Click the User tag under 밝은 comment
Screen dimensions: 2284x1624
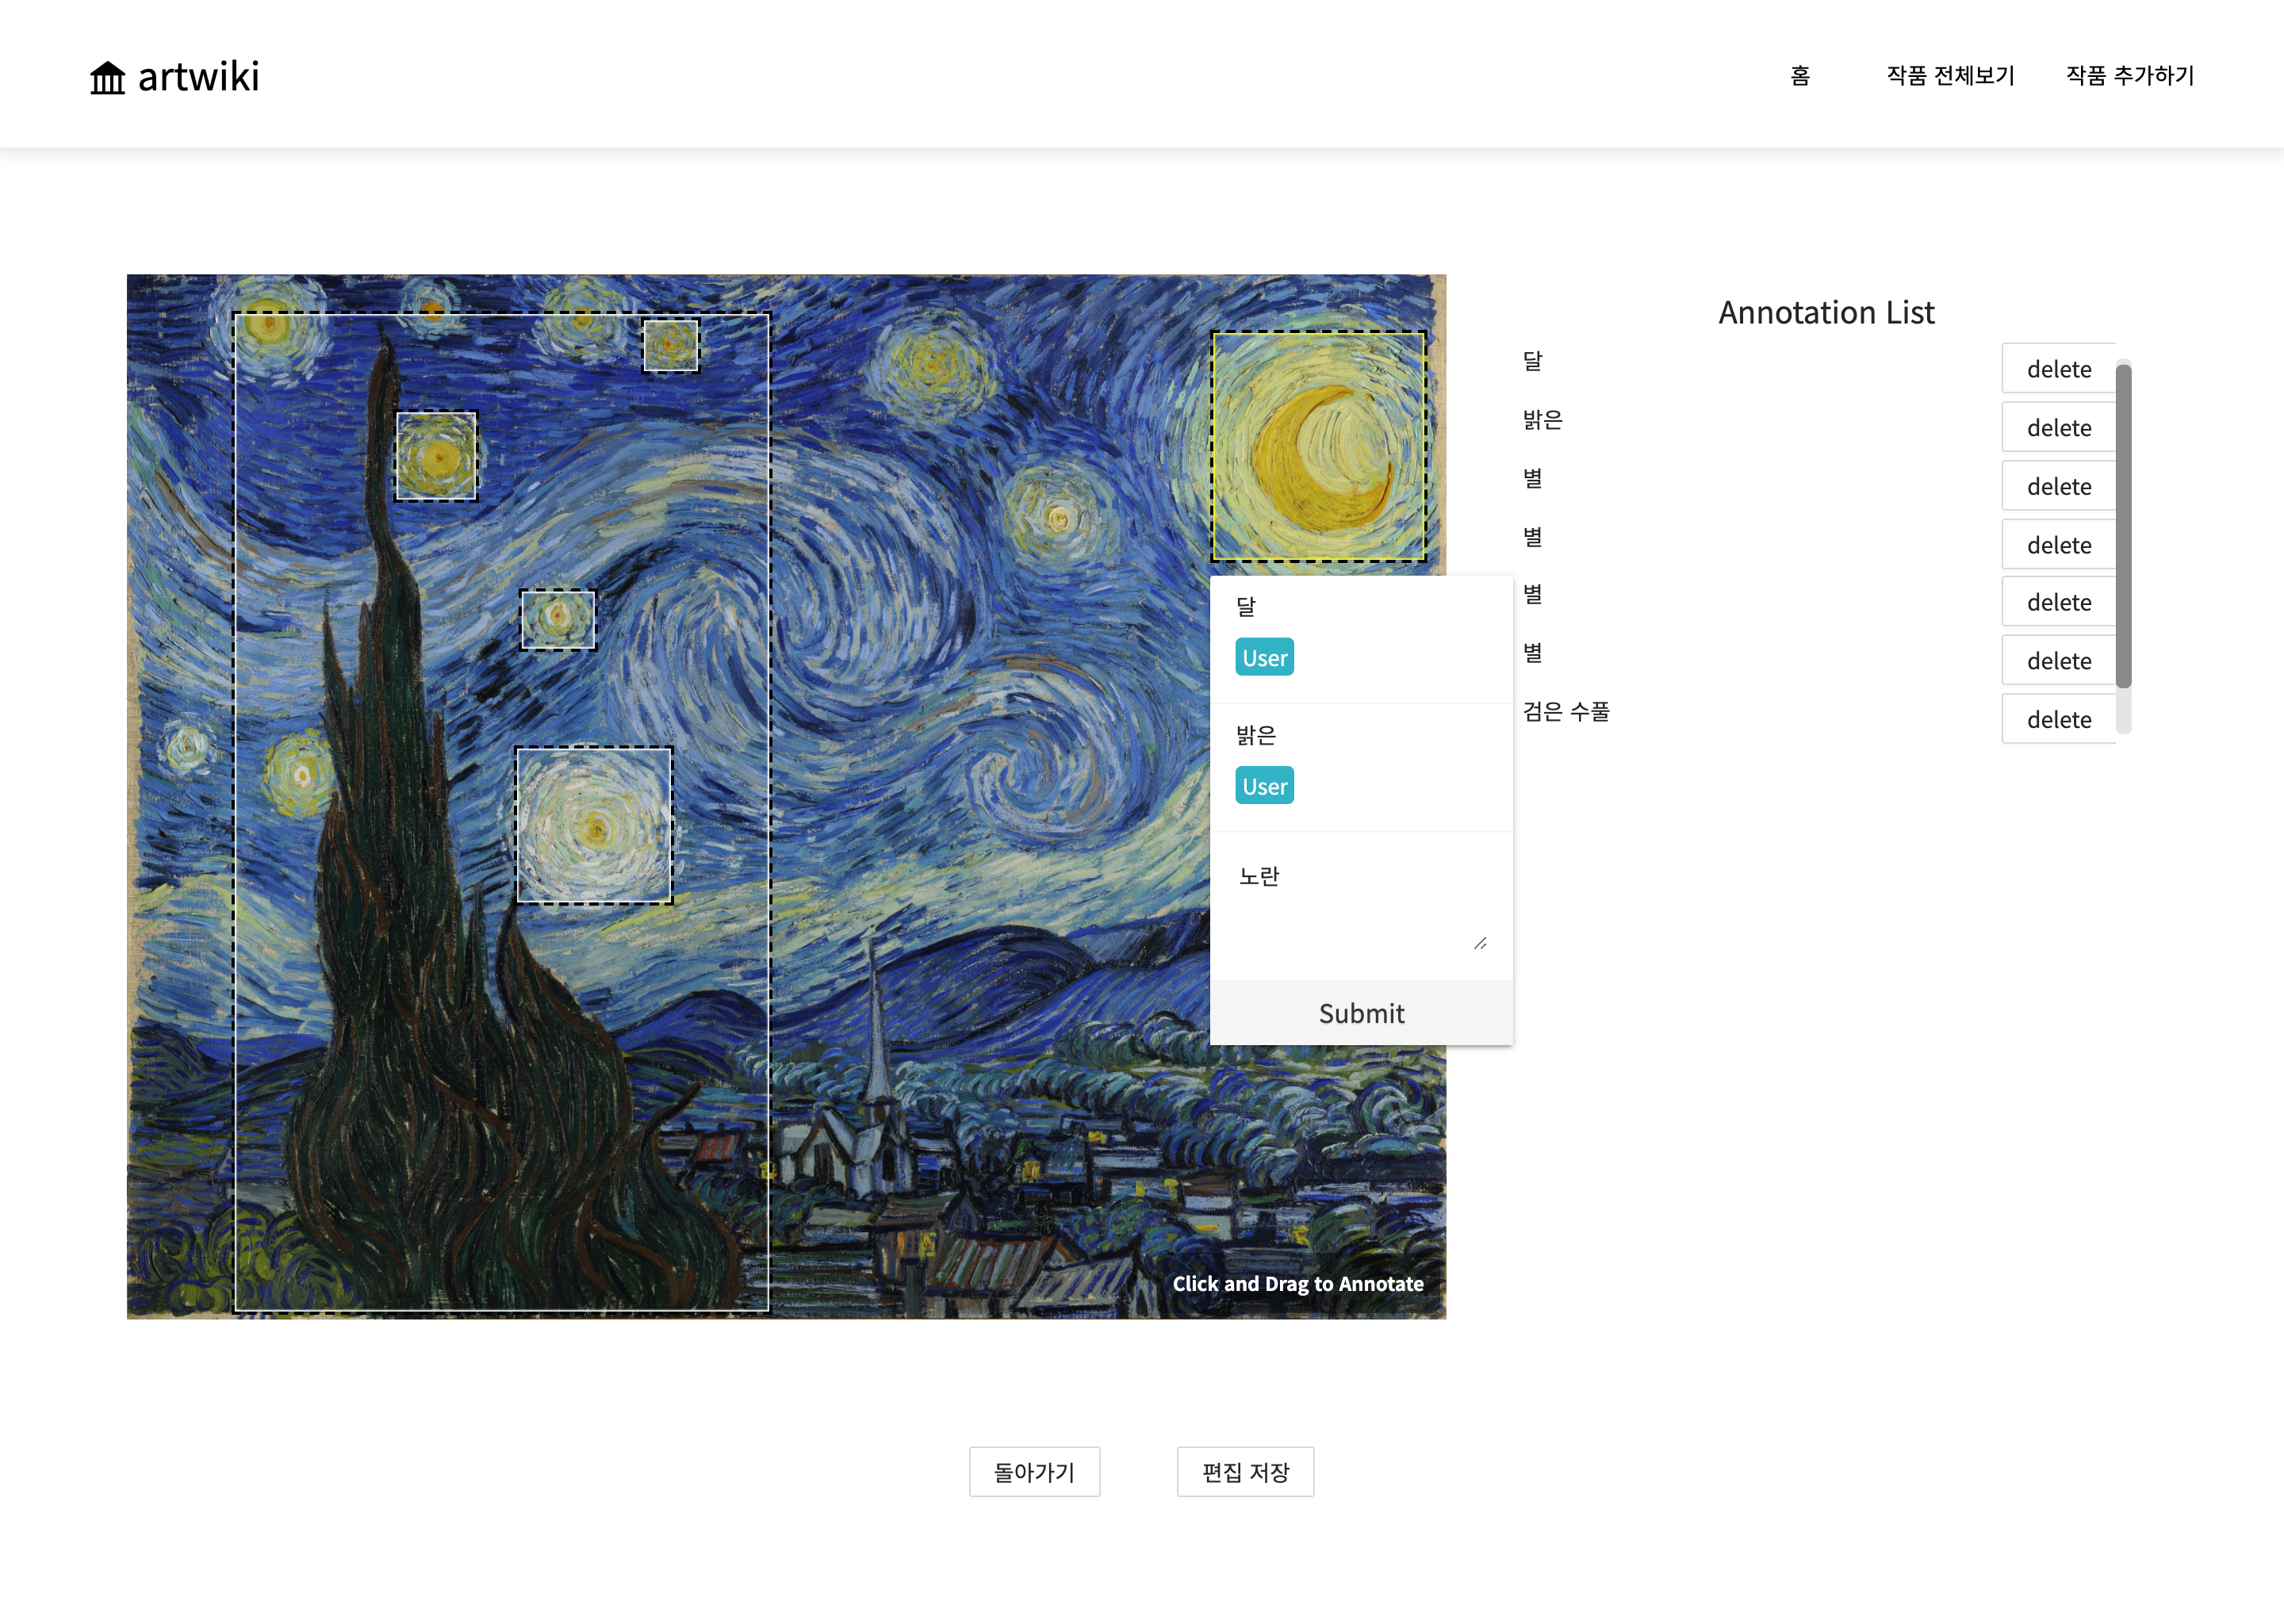pyautogui.click(x=1263, y=786)
